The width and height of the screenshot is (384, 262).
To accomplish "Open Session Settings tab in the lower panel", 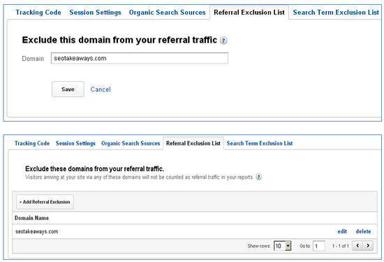I will [x=75, y=143].
